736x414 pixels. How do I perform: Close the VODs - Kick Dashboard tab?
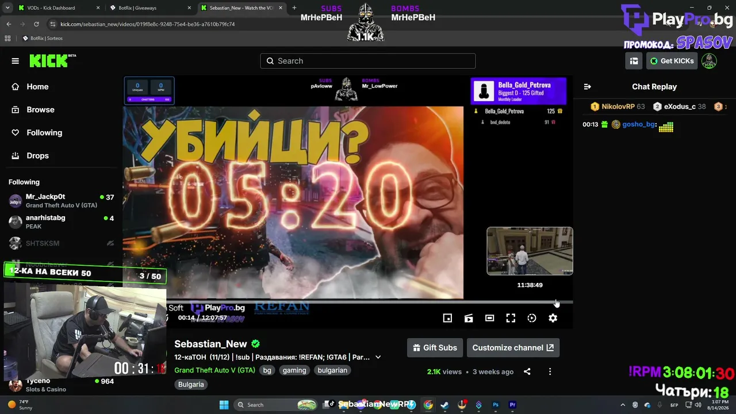pos(98,8)
